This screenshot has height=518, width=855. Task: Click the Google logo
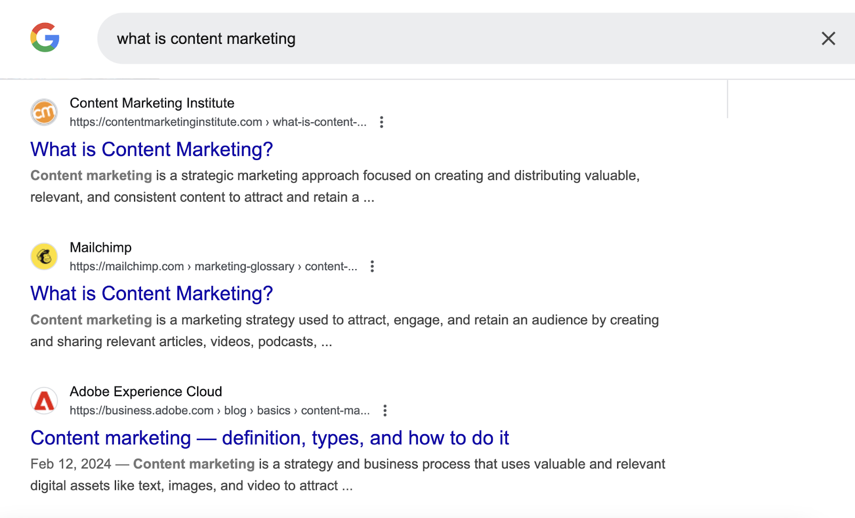[x=45, y=38]
